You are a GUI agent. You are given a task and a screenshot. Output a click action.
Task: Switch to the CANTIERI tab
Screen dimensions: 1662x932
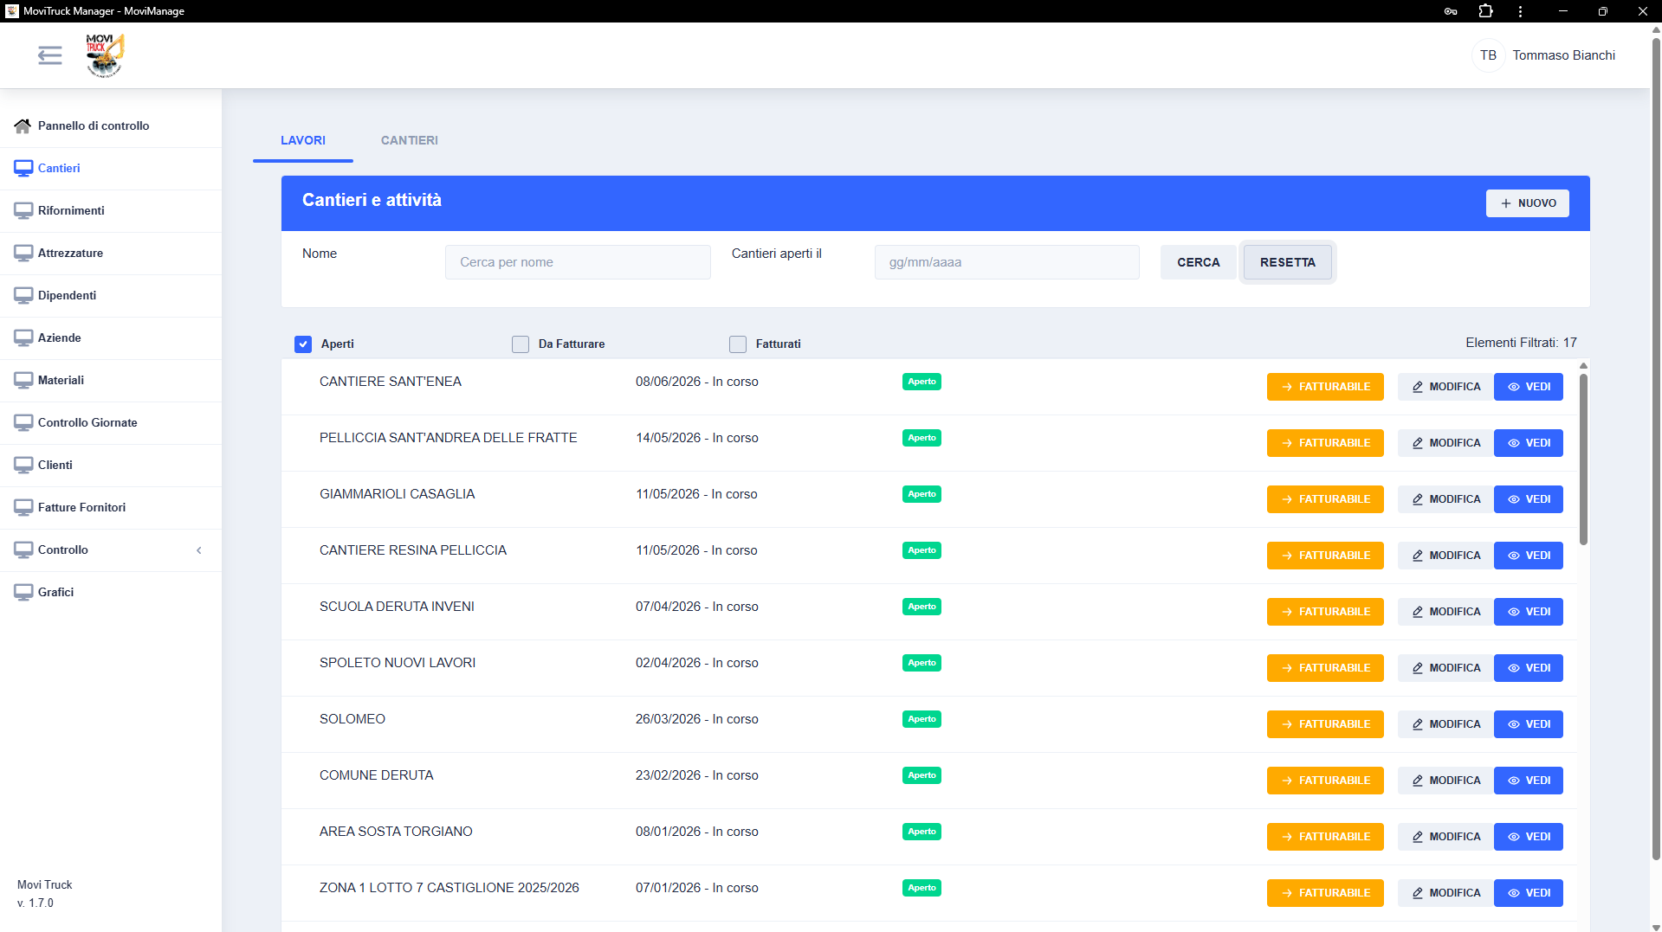(x=410, y=140)
